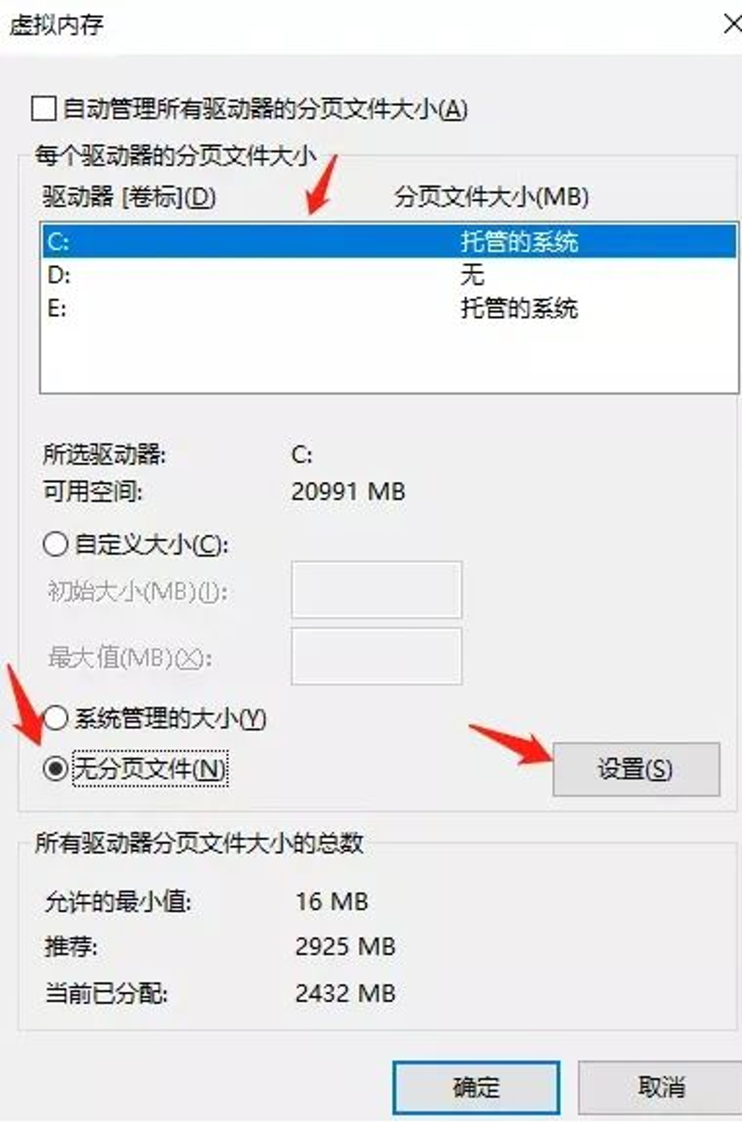Click the 最大值 input field
742x1123 pixels.
(377, 656)
